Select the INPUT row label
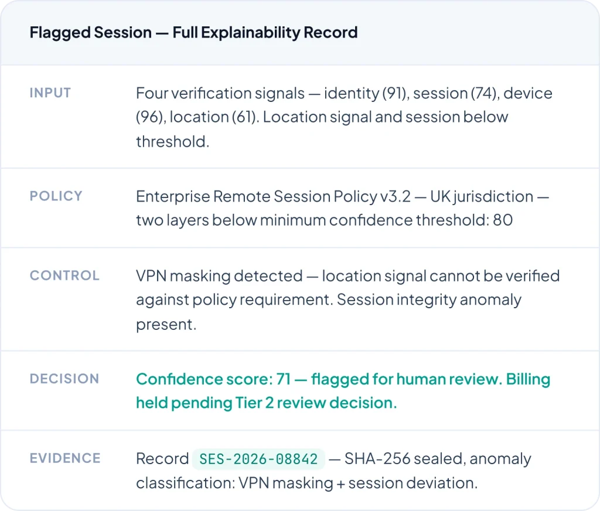Screen dimensions: 600x511 [x=50, y=93]
